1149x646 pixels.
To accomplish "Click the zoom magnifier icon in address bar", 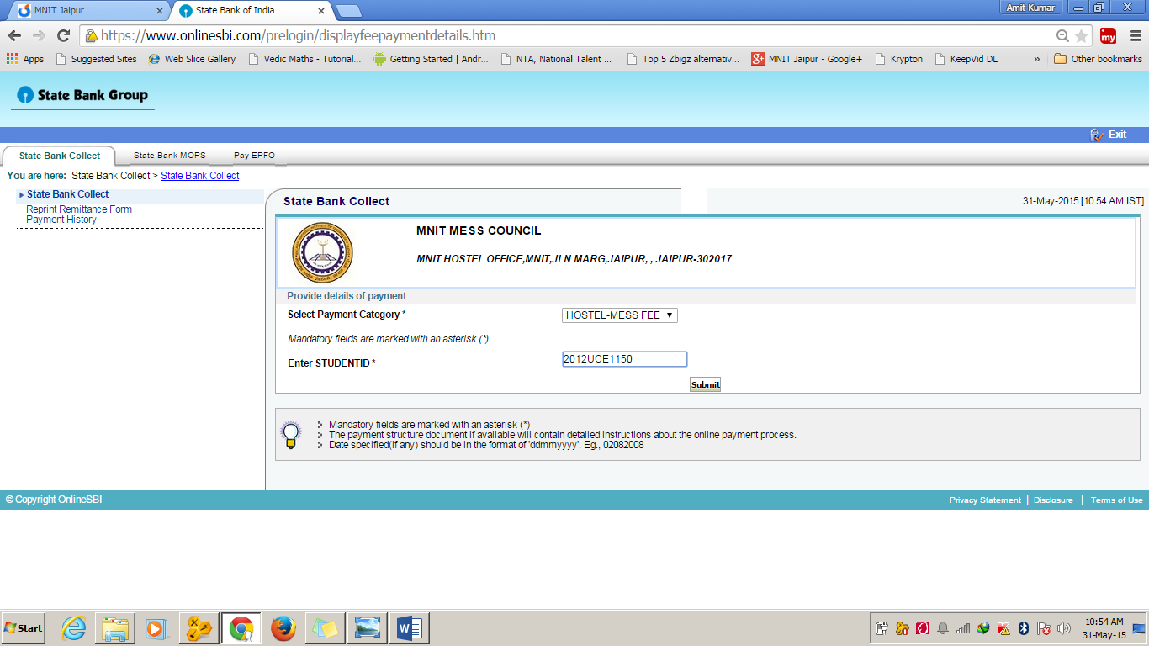I will point(1063,36).
